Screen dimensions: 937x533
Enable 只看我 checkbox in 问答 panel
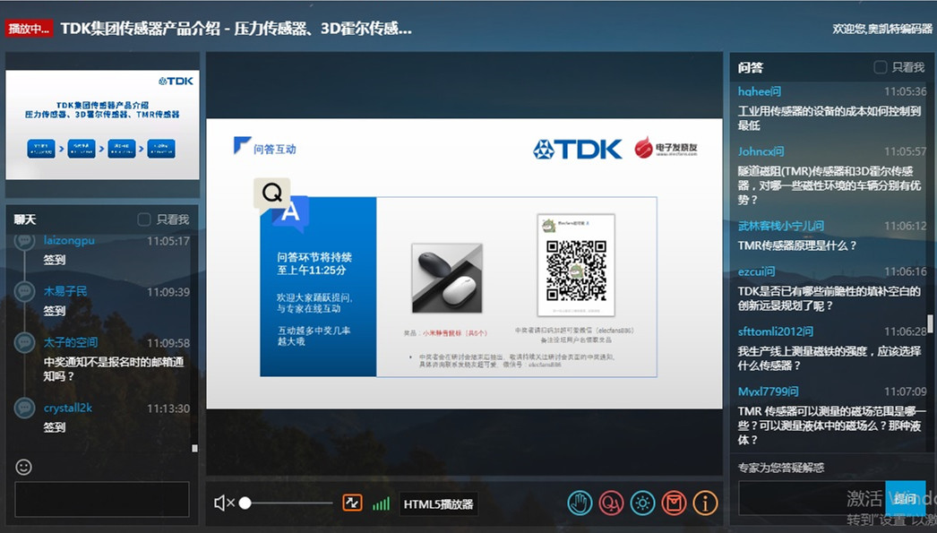tap(880, 67)
